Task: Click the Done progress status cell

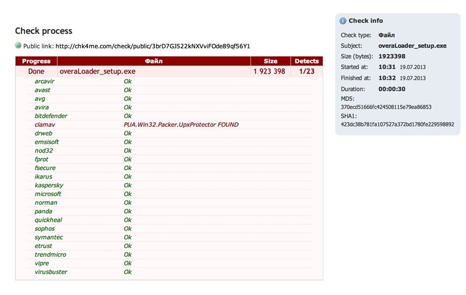Action: [36, 71]
